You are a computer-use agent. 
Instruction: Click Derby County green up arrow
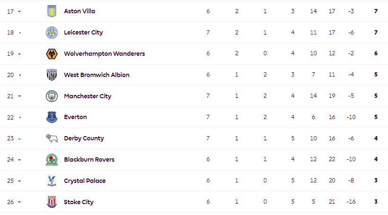tap(19, 139)
